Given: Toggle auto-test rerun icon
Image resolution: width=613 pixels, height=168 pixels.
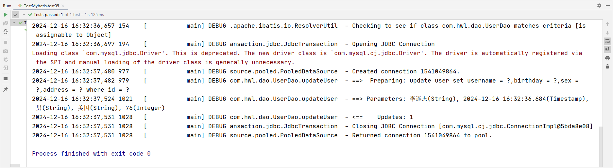Looking at the screenshot, I should click(6, 32).
